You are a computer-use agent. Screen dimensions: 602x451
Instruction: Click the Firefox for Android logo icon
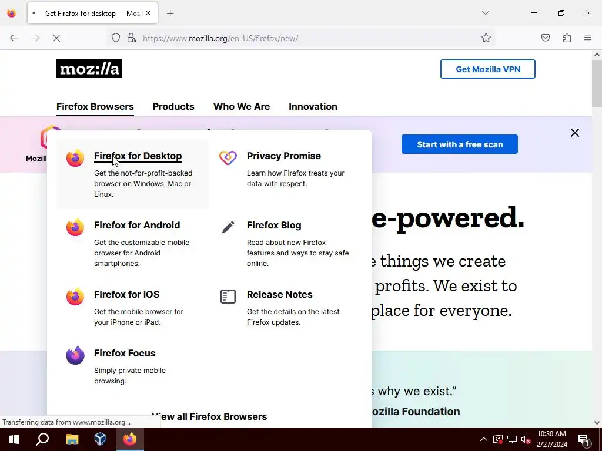coord(75,227)
